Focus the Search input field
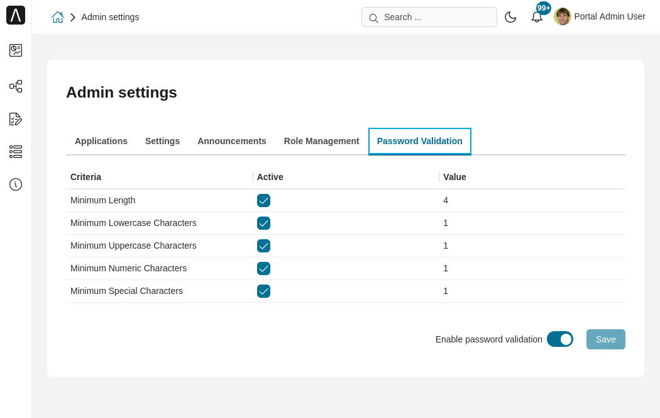 click(429, 17)
